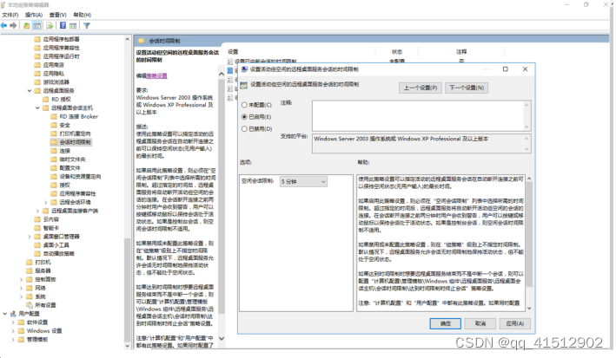
Task: Click the folder icon beside 服务器
Action: (x=29, y=270)
